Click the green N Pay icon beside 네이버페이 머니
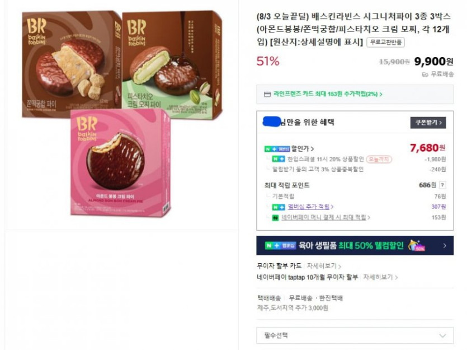Viewport: 467px width, 350px height. click(276, 218)
